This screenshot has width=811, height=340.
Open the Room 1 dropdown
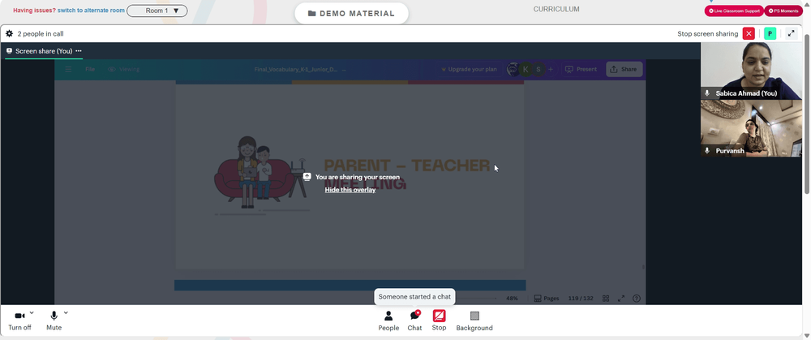[157, 11]
